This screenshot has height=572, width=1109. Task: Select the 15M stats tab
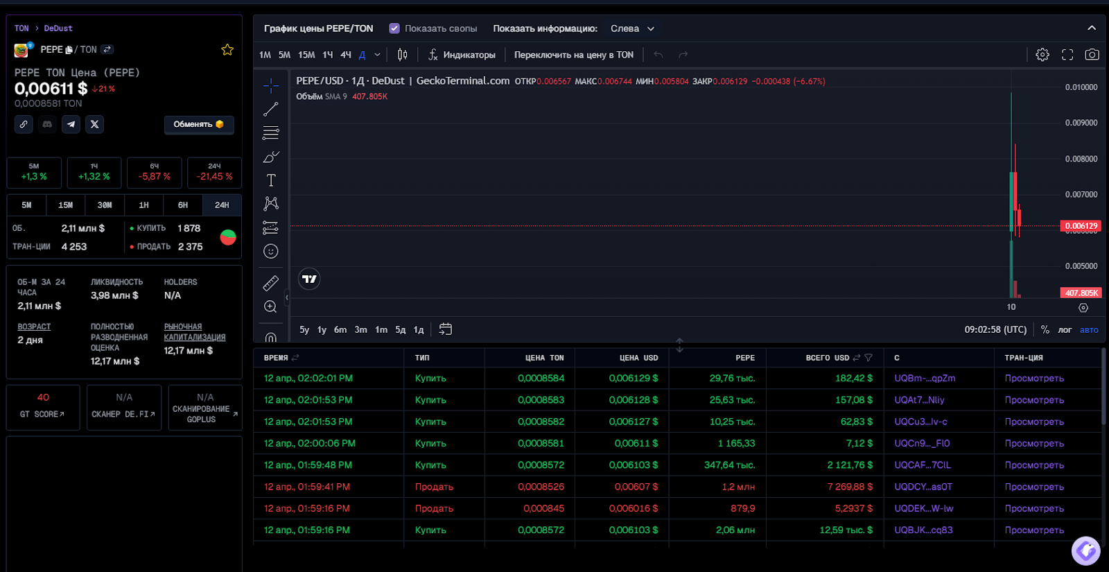[x=65, y=205]
